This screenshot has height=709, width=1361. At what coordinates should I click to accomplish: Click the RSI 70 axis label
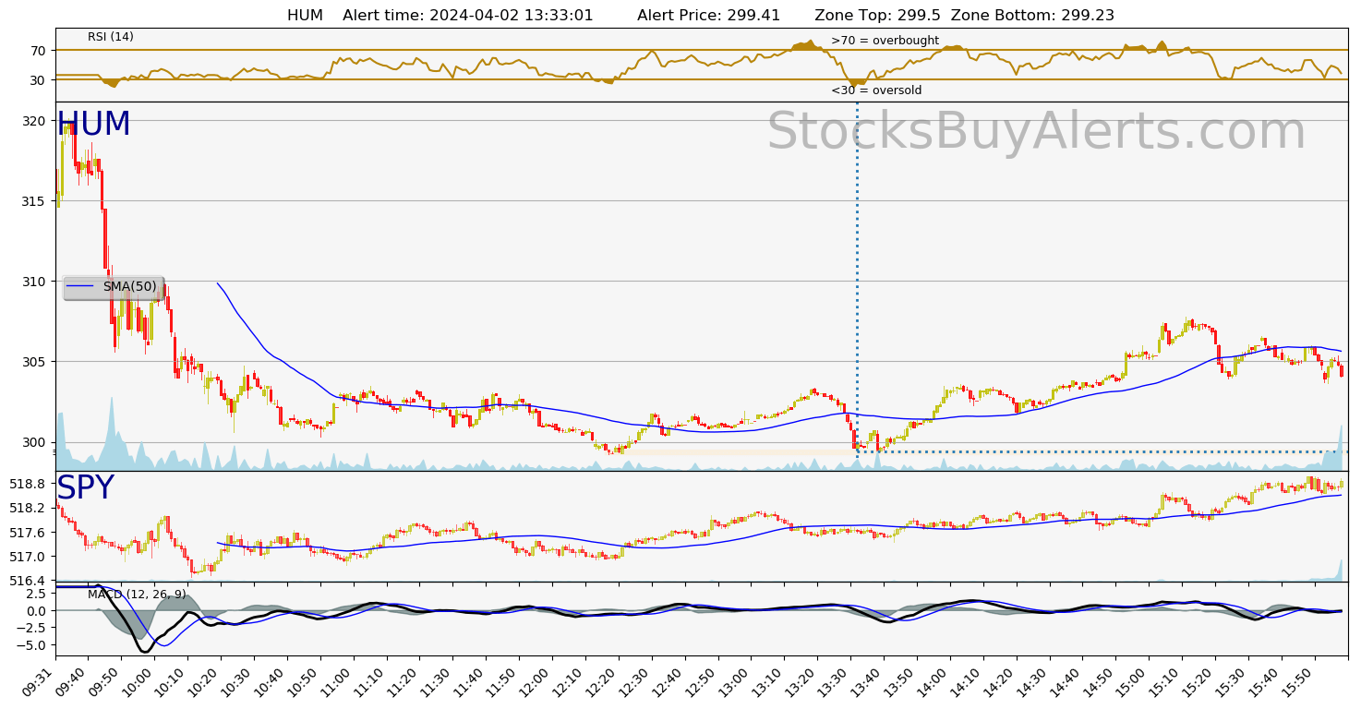coord(39,51)
